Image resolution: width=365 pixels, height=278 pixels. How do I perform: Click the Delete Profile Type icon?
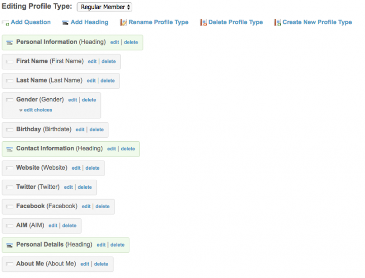click(203, 22)
